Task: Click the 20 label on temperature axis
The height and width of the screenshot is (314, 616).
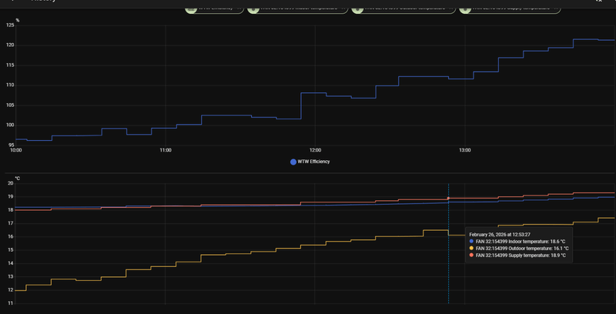Action: 11,183
